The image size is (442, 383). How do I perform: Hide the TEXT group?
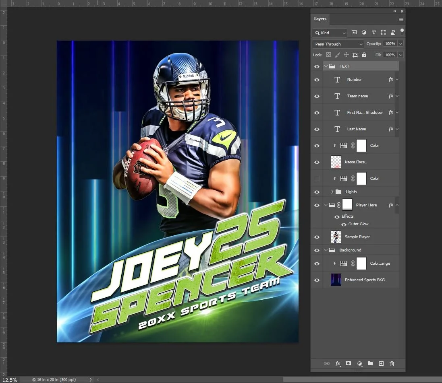tap(317, 66)
